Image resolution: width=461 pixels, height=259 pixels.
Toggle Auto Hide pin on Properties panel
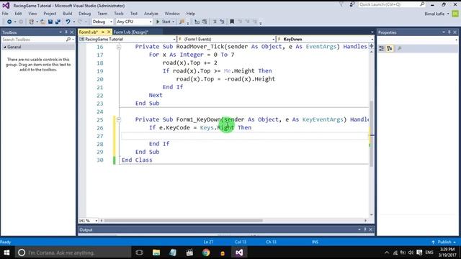tap(449, 32)
